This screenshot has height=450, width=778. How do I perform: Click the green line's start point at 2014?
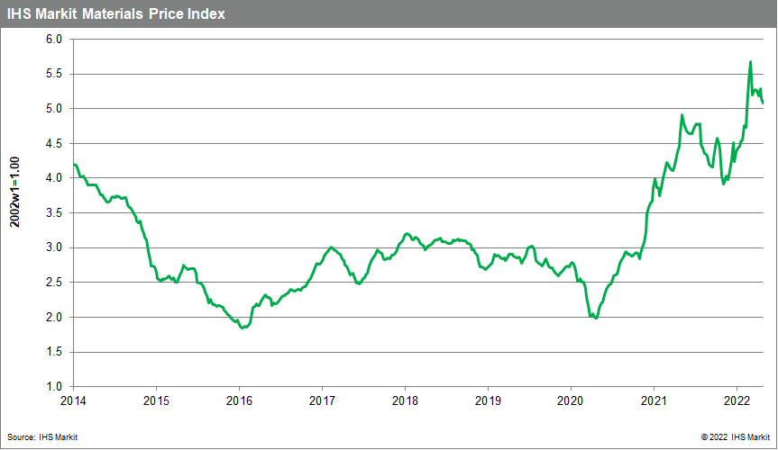point(74,165)
